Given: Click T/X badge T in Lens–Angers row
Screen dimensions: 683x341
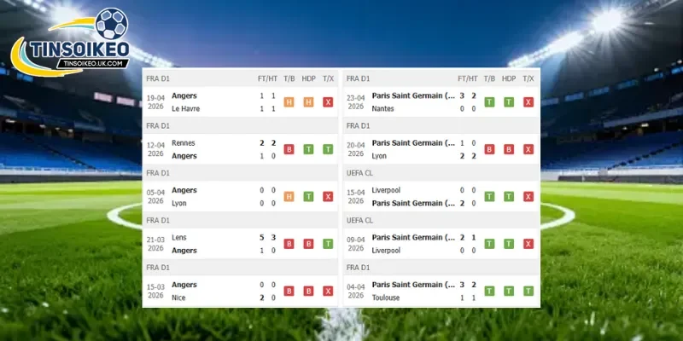Looking at the screenshot, I should click(328, 244).
